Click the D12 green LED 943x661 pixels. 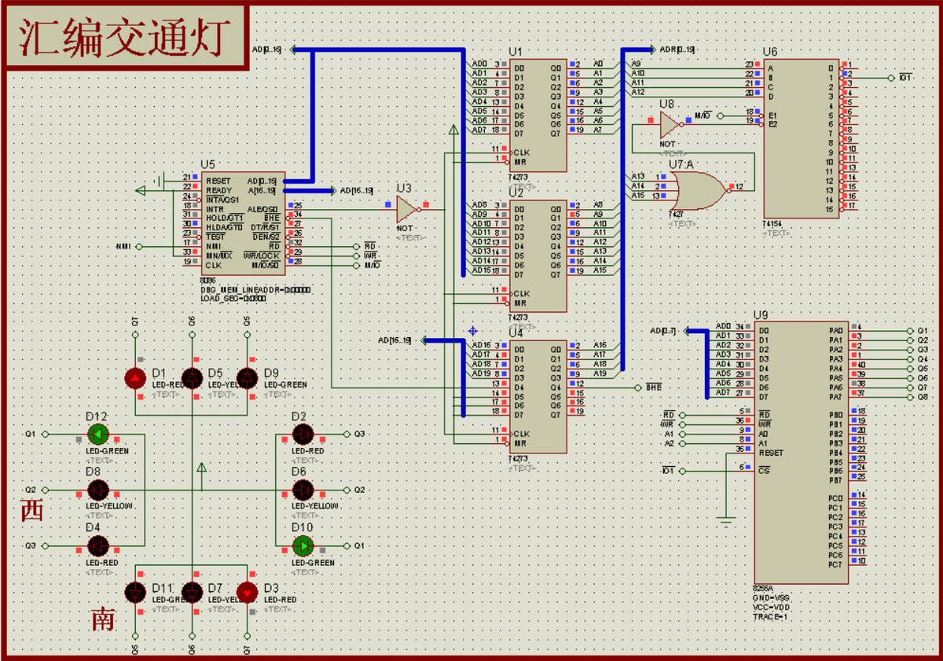tap(97, 434)
